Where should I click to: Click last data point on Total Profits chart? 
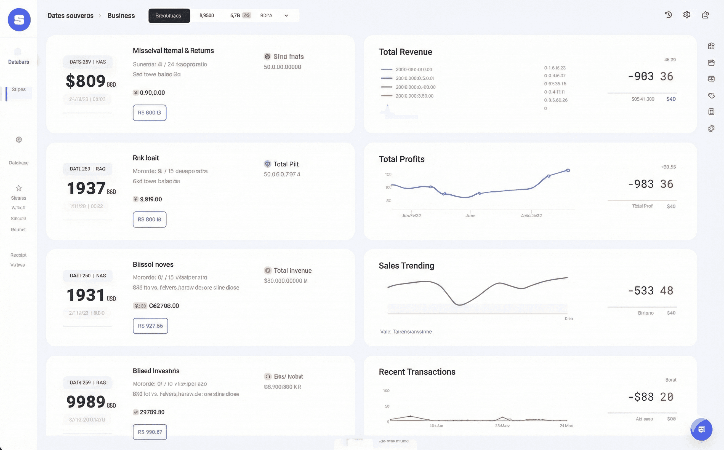(568, 170)
